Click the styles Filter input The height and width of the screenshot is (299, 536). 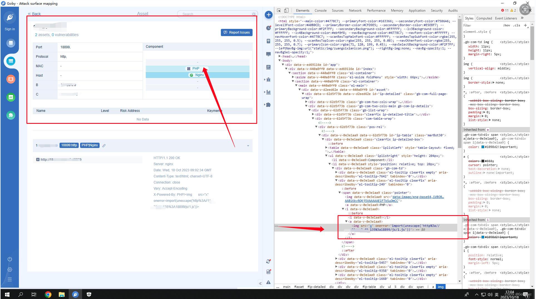(x=481, y=25)
